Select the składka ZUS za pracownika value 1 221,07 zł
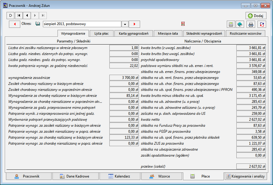 pyautogui.click(x=251, y=143)
